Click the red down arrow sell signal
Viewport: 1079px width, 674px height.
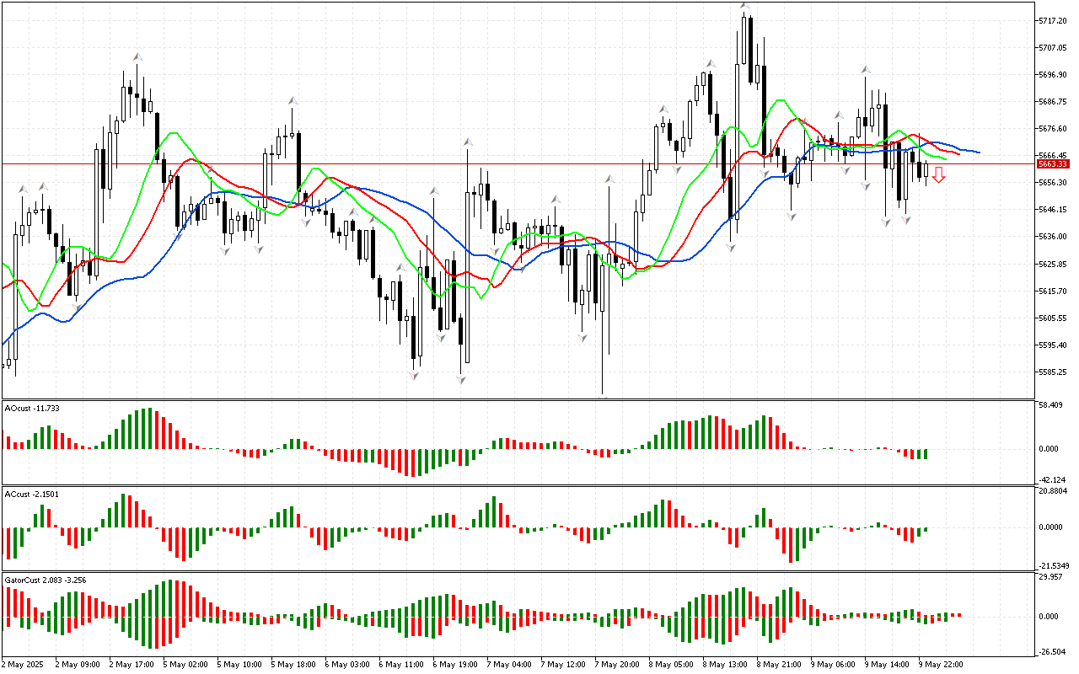coord(938,175)
